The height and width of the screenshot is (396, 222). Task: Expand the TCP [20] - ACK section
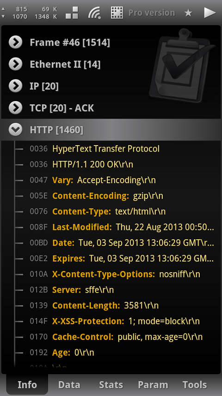point(111,108)
